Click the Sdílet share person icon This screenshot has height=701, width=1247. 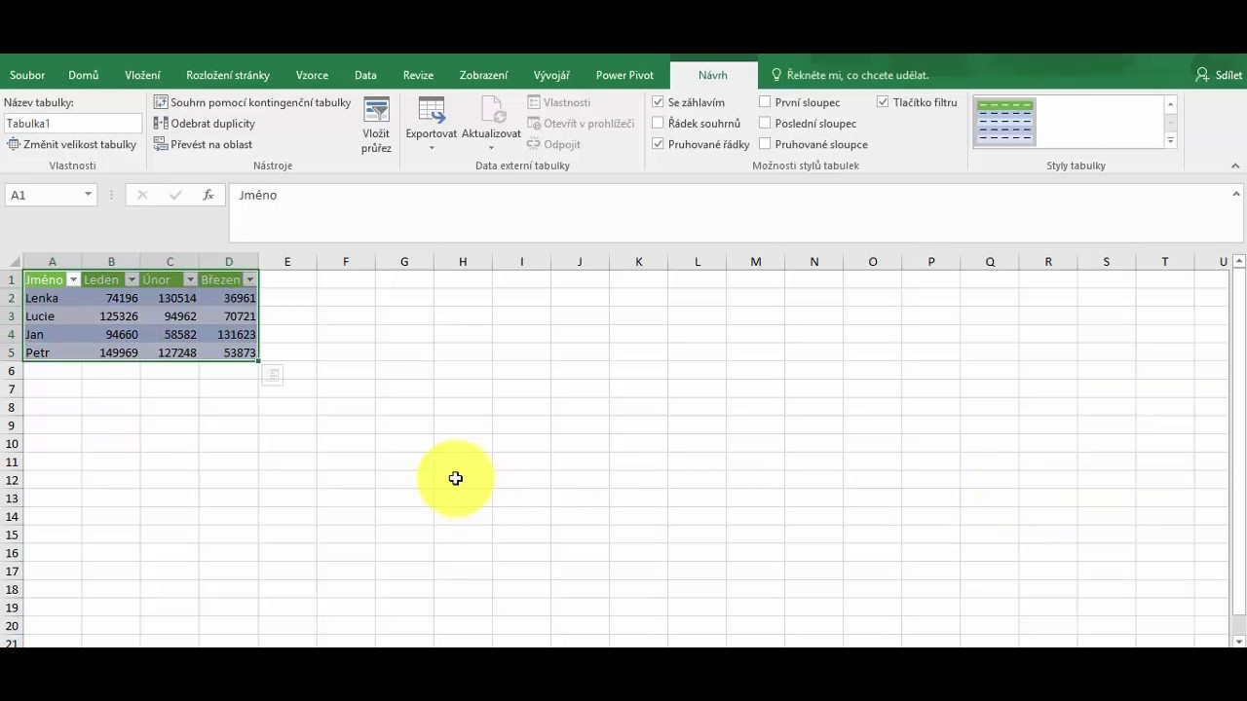1202,75
